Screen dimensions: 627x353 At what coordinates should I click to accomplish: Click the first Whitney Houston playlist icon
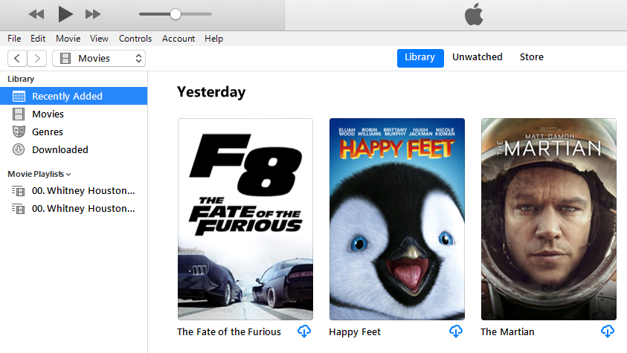point(18,191)
